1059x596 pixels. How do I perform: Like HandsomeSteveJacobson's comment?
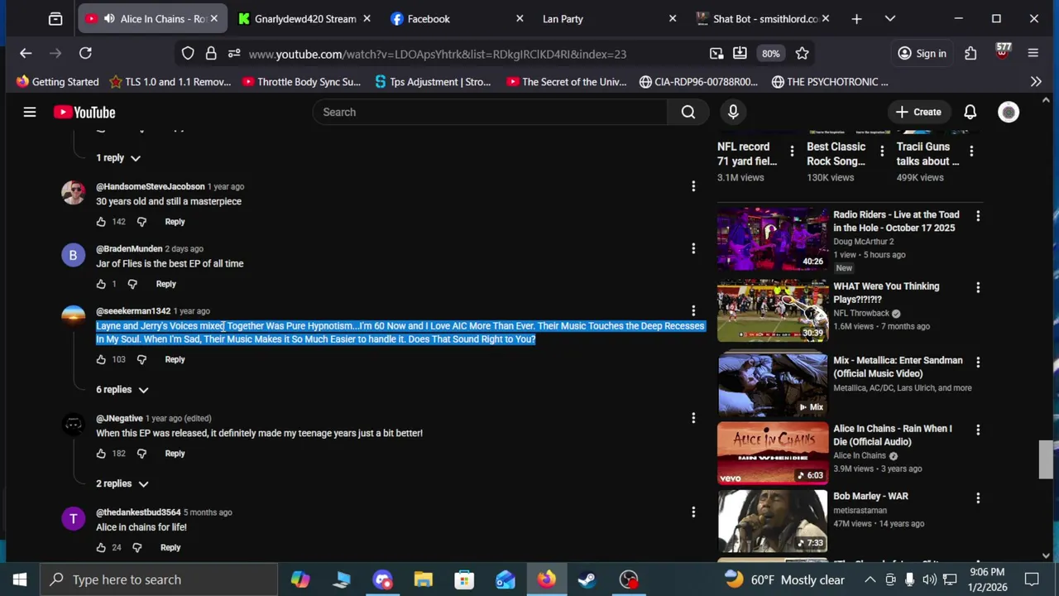click(101, 222)
